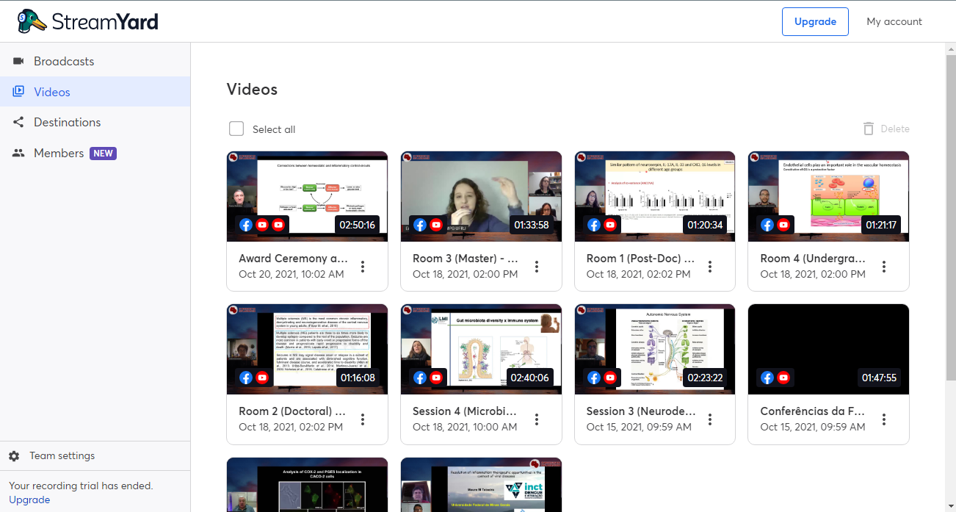Open three-dot menu for Room 4 (Undergra...) video

click(x=884, y=267)
